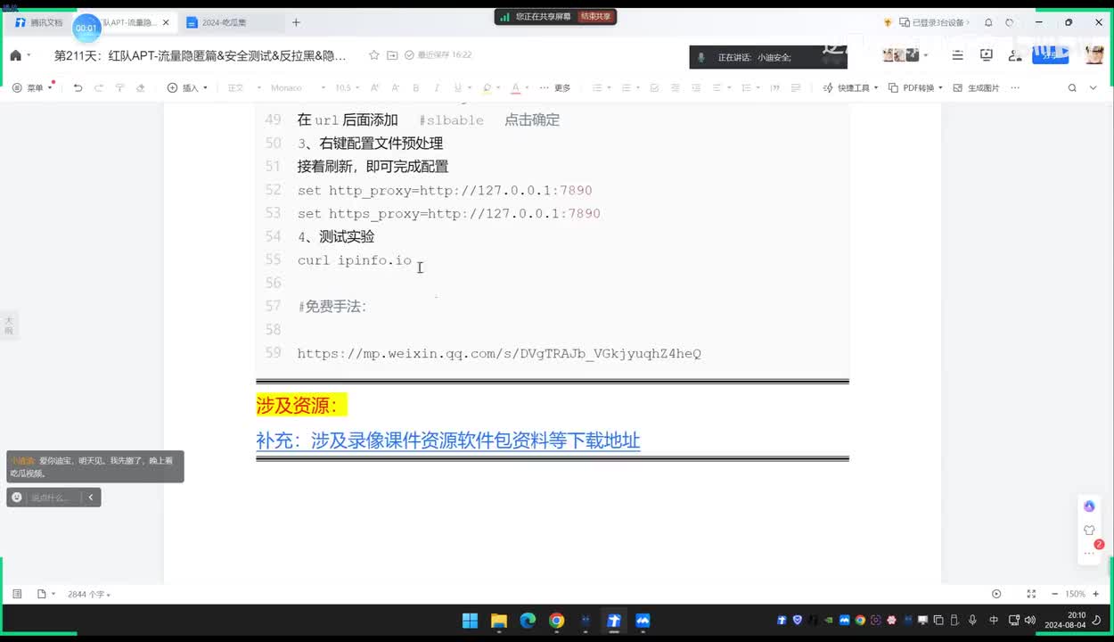
Task: Decrease font size icon
Action: pos(394,87)
